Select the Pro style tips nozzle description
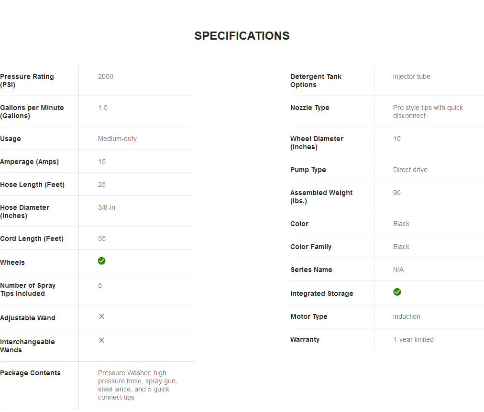The width and height of the screenshot is (484, 412). pyautogui.click(x=428, y=112)
